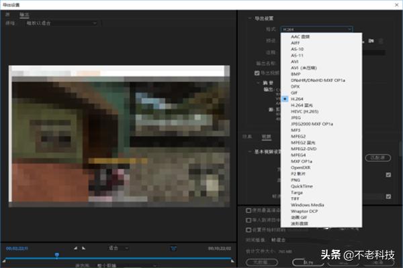Click the Match Source button
Viewport: 403px width, 268px height.
[x=377, y=157]
